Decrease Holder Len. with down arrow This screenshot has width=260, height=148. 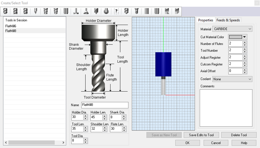pyautogui.click(x=105, y=119)
